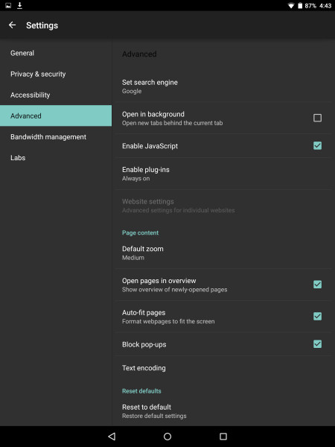Disable the Block pop-ups checkbox

tap(317, 344)
